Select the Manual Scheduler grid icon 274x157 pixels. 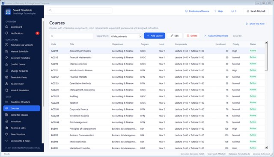[7, 51]
